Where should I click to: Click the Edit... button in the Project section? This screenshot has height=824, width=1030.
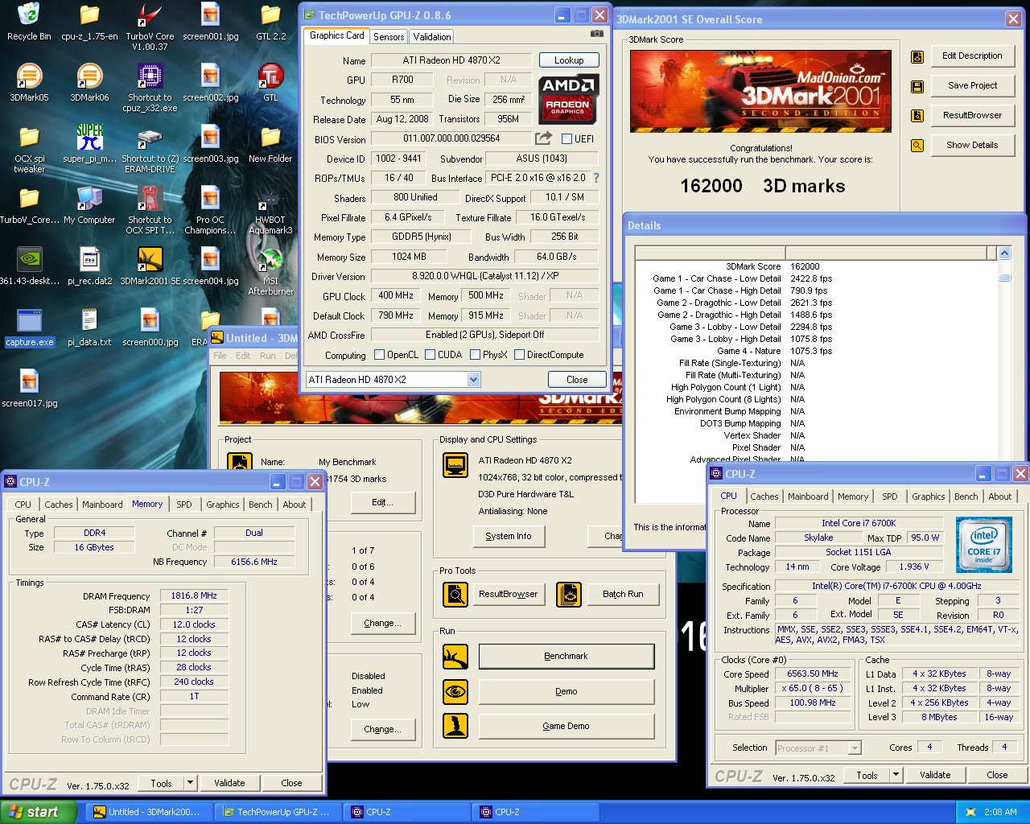coord(383,502)
